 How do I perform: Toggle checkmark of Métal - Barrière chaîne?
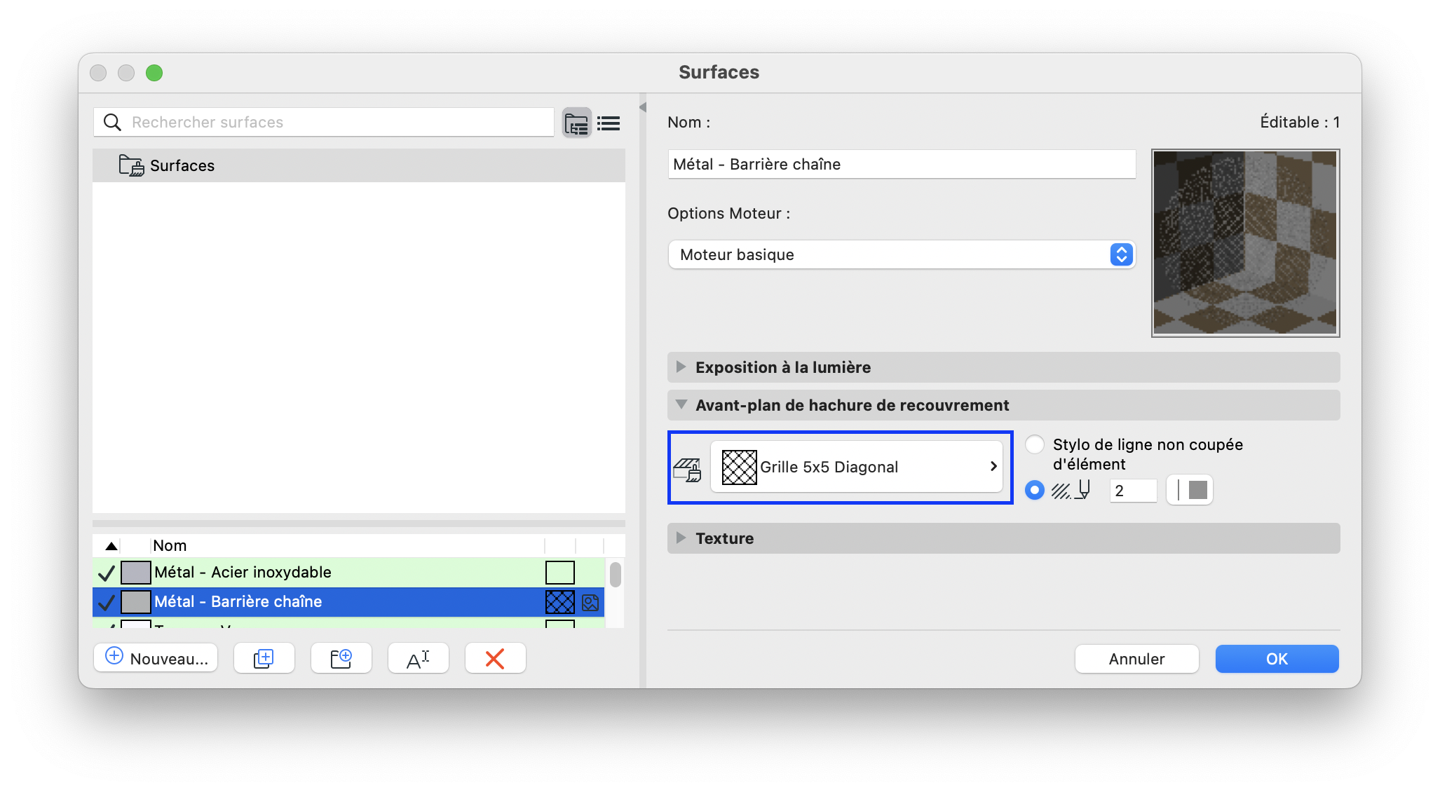pyautogui.click(x=107, y=602)
